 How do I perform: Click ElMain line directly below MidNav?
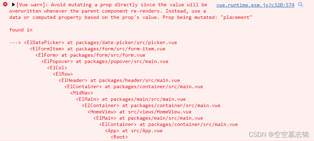click(x=131, y=99)
